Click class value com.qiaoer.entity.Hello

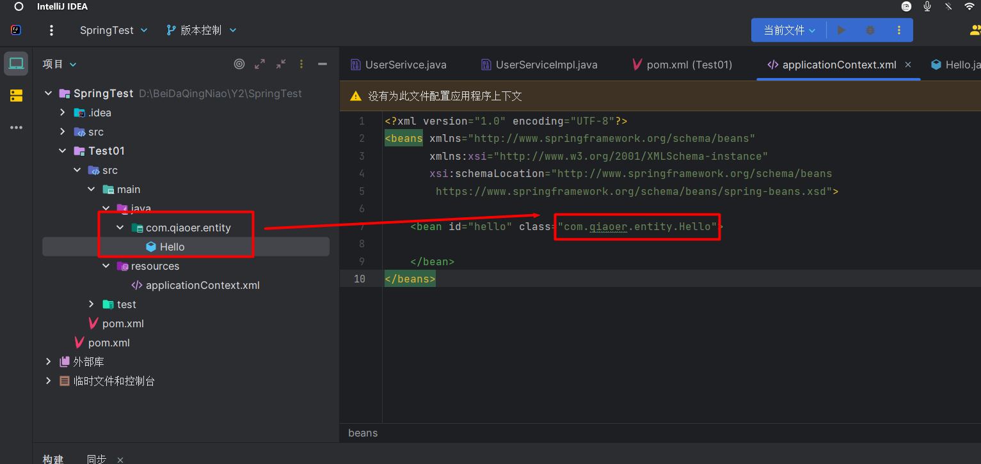(x=637, y=226)
